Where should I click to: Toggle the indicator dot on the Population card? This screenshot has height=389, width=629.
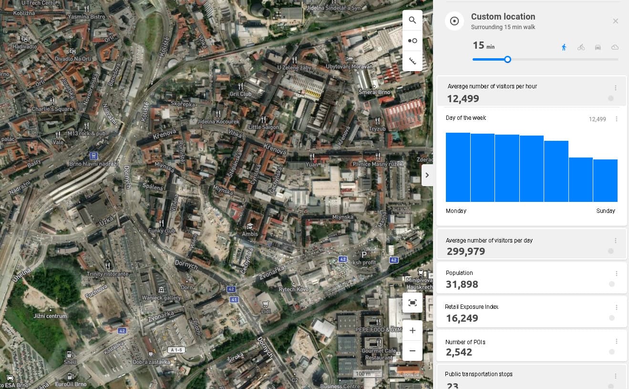pyautogui.click(x=611, y=284)
